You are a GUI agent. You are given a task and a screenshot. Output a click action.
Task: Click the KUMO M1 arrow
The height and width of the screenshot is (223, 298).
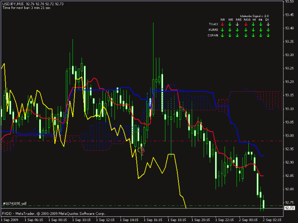222,30
